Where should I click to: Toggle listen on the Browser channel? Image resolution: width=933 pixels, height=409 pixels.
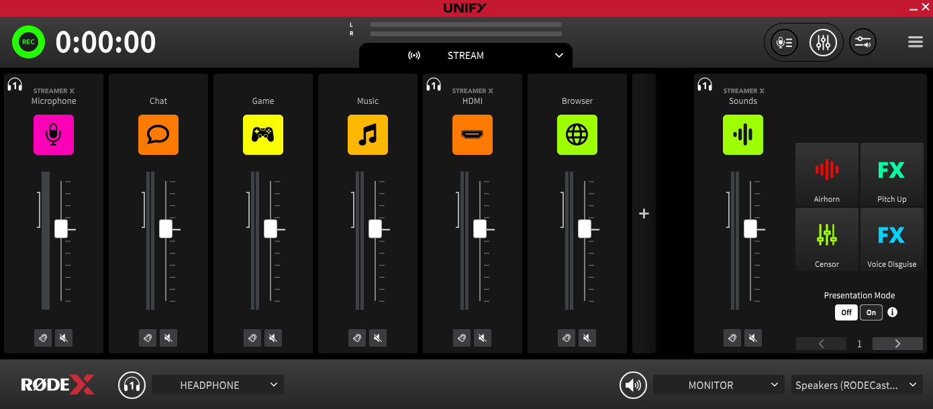click(567, 338)
